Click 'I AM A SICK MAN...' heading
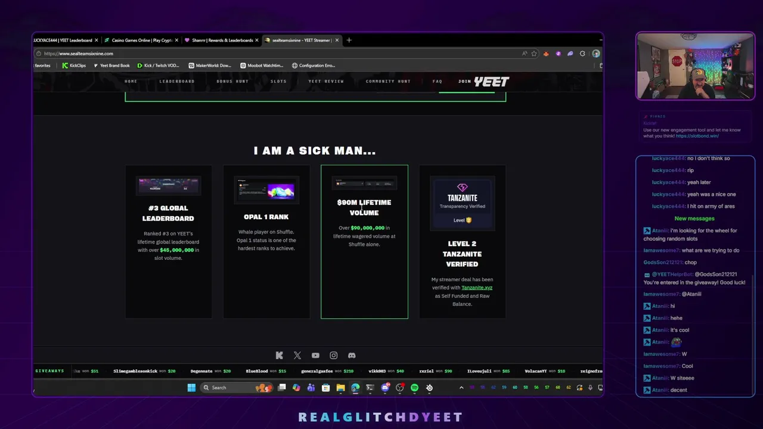763x429 pixels. 315,151
